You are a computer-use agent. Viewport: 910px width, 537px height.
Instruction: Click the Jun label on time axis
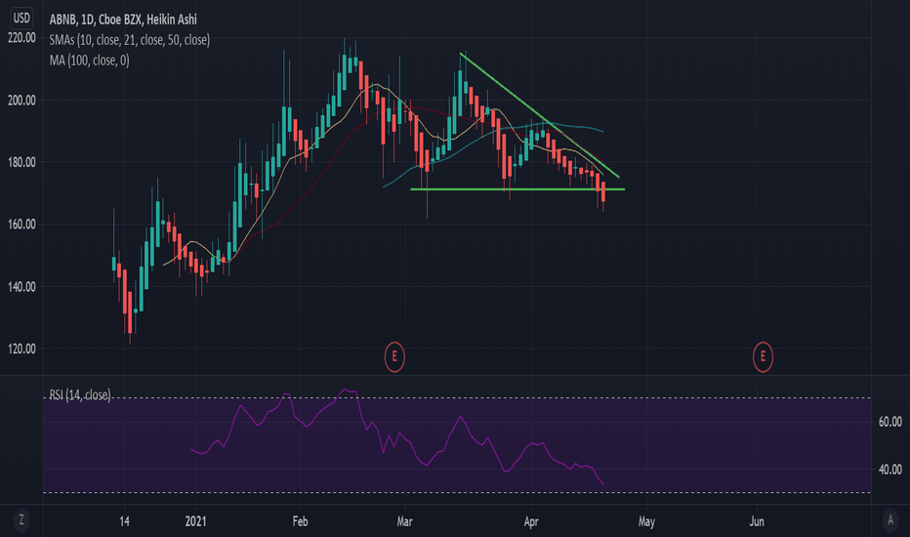click(x=757, y=521)
